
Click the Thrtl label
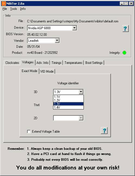(x=37, y=105)
